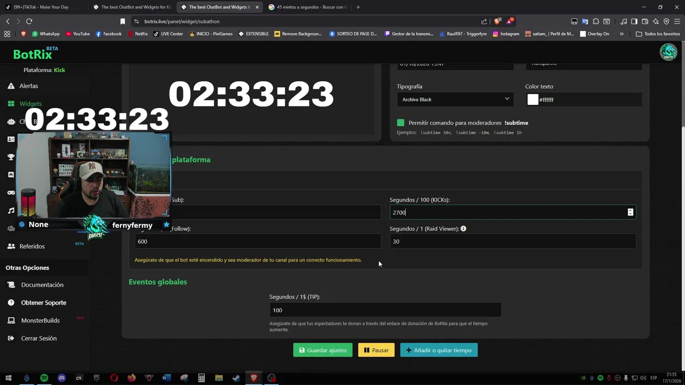
Task: Switch to the 45 minutos a segundos tab
Action: click(x=308, y=7)
